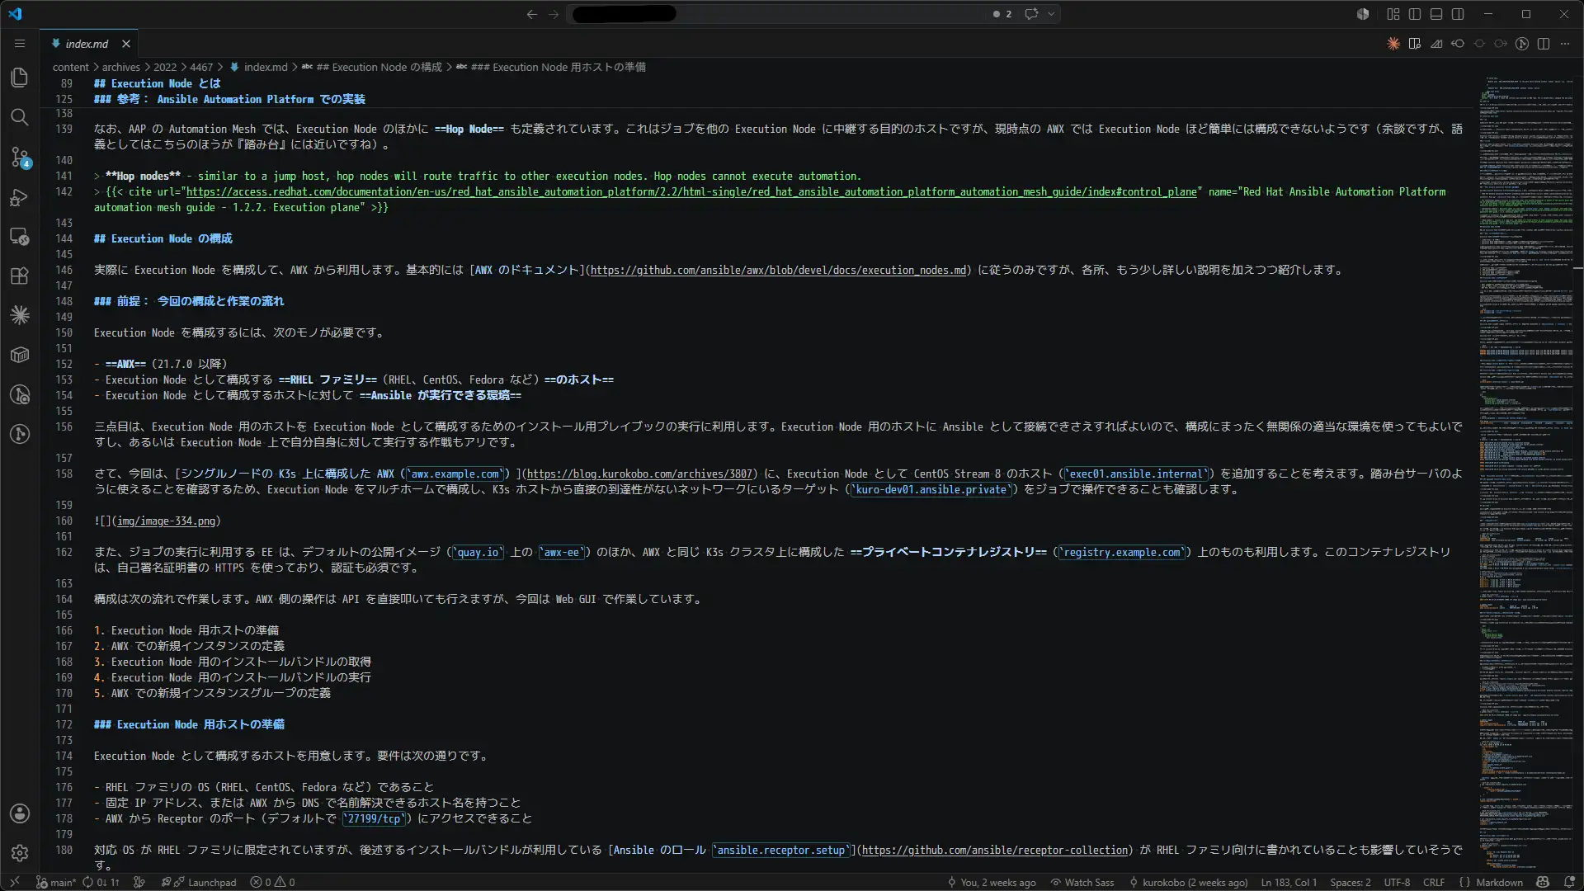Open the hamburger application menu
The height and width of the screenshot is (891, 1584).
coord(20,44)
